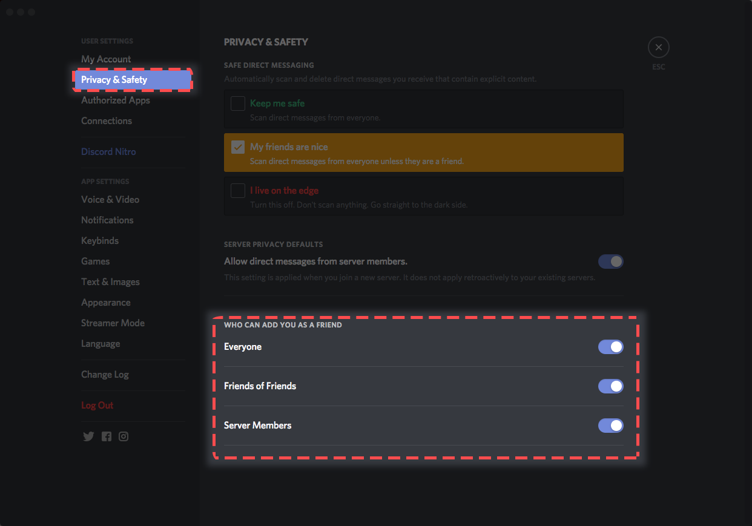
Task: Open Appearance settings
Action: pyautogui.click(x=106, y=303)
